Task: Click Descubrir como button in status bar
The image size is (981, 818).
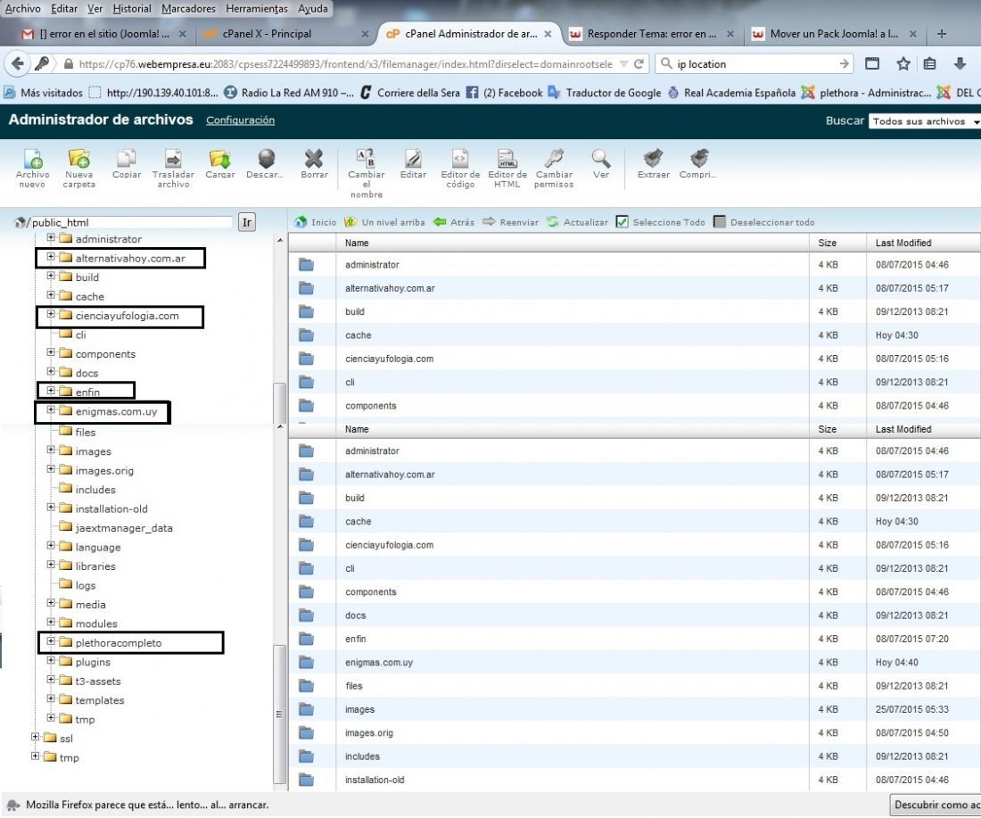Action: 936,805
